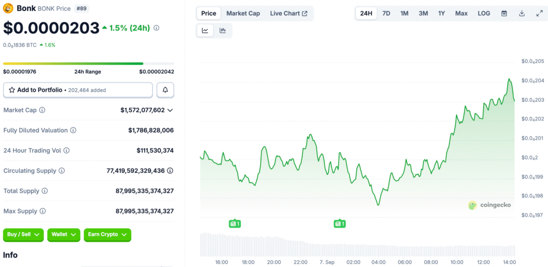The height and width of the screenshot is (267, 548).
Task: Select 7D time range
Action: 386,13
